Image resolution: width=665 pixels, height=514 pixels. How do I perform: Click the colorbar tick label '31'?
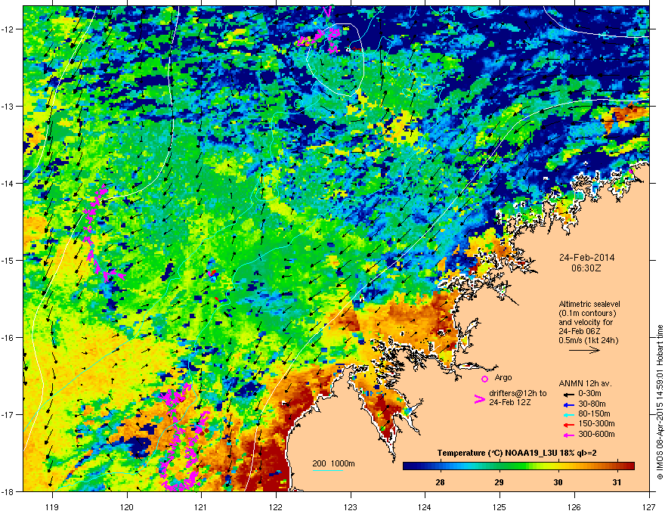tap(617, 482)
